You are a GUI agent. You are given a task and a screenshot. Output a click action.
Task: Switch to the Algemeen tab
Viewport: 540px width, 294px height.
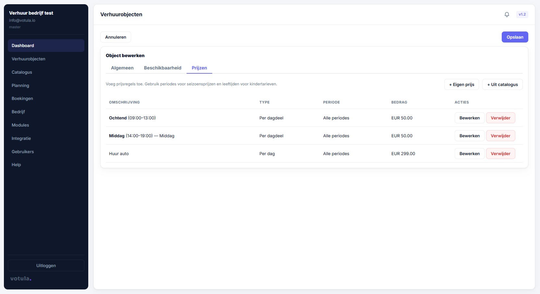point(122,68)
